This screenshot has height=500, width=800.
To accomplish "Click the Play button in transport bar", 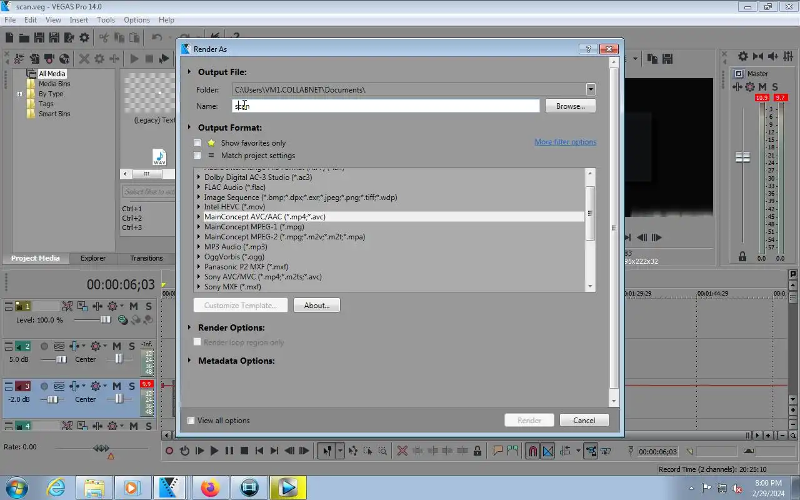I will (214, 451).
